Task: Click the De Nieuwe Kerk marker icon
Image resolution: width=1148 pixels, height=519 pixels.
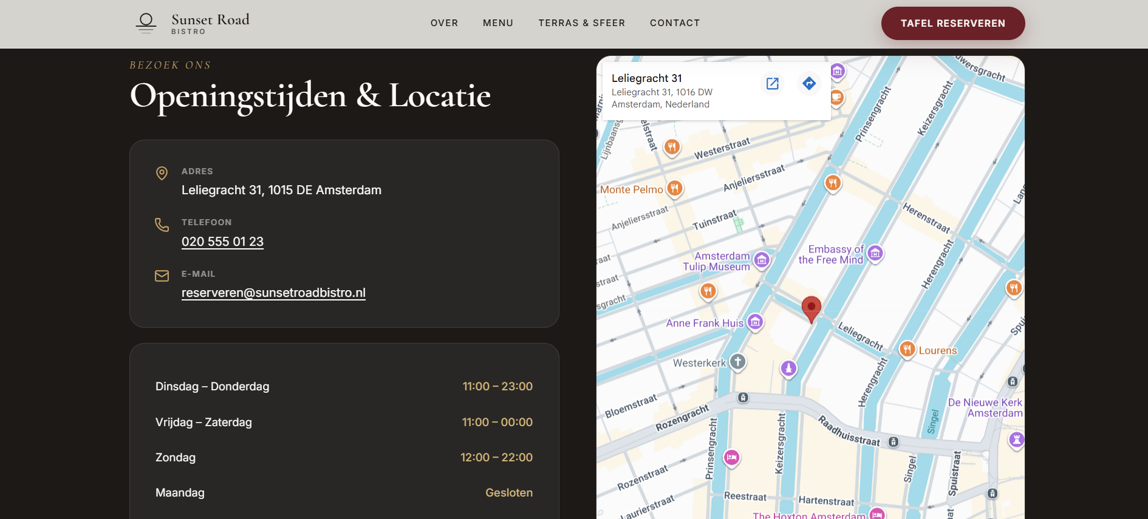Action: [1017, 439]
